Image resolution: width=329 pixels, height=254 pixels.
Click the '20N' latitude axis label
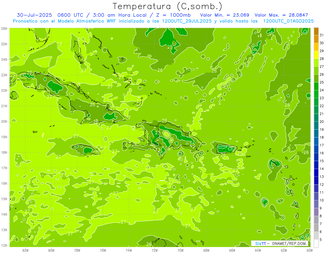point(4,121)
